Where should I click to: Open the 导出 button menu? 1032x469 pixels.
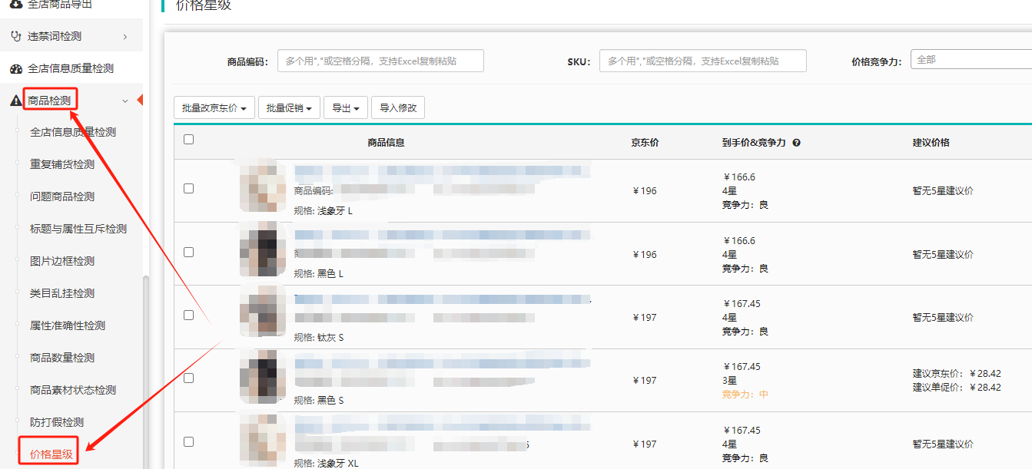click(x=346, y=108)
